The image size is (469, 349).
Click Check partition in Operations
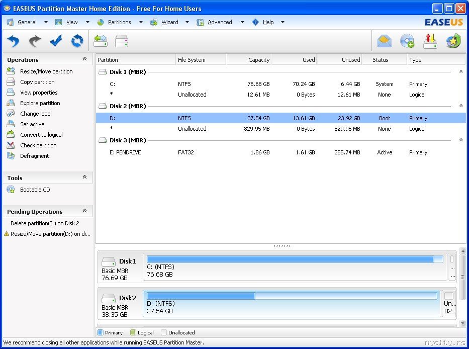click(38, 145)
